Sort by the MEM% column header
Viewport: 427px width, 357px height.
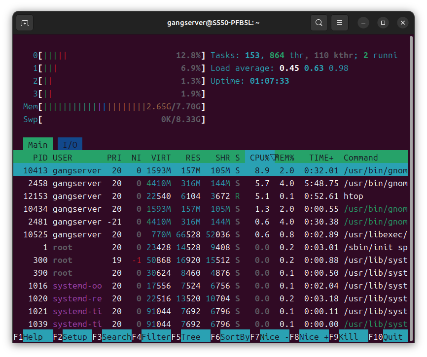pos(285,158)
